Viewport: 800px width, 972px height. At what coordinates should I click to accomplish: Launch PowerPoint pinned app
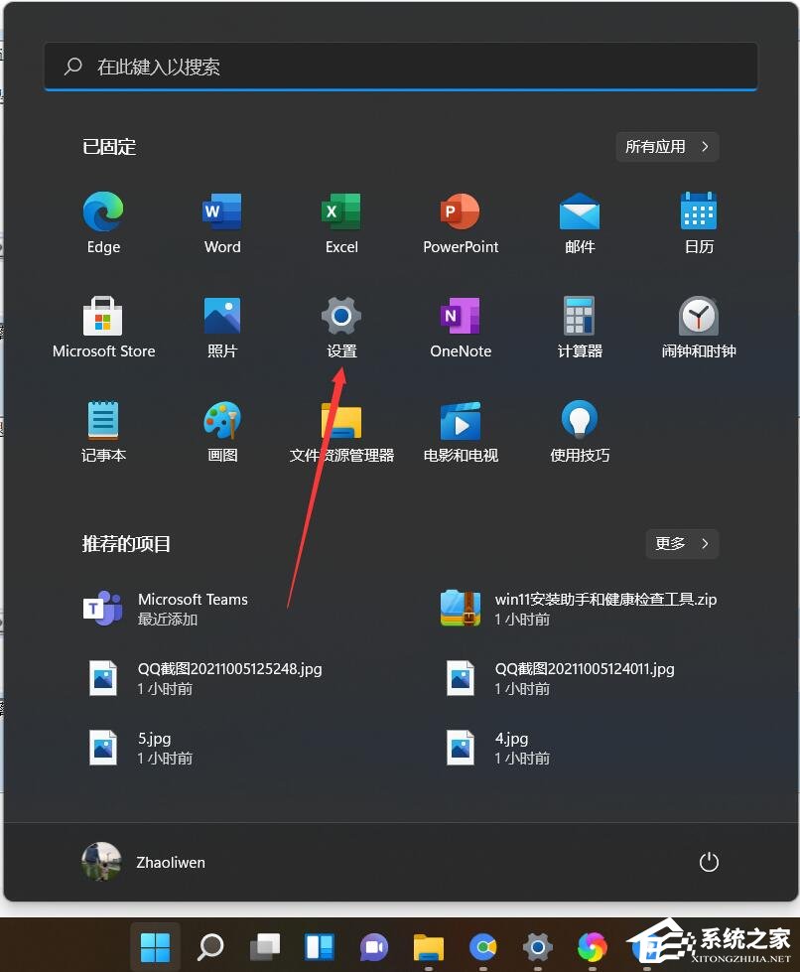click(461, 221)
